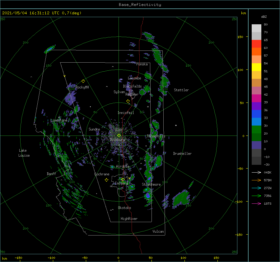Click the blue echo northwest of RockyMH
Viewport: 280px width, 262px height.
point(50,49)
